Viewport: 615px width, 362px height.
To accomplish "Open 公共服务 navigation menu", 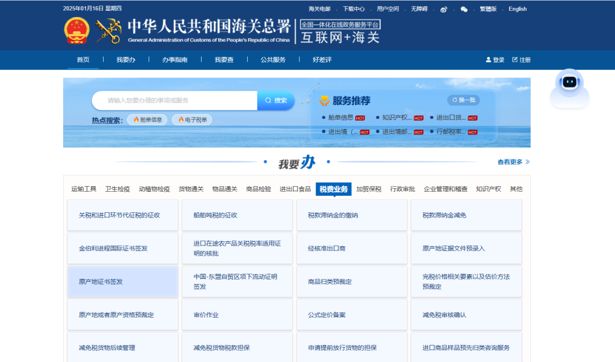I will pos(273,60).
